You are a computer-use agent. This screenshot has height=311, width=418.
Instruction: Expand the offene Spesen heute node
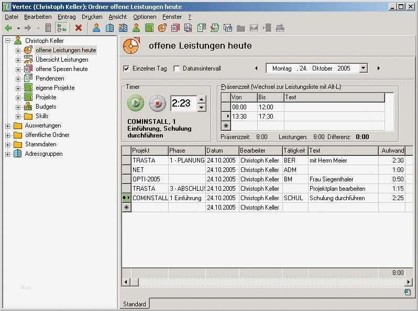pos(18,70)
